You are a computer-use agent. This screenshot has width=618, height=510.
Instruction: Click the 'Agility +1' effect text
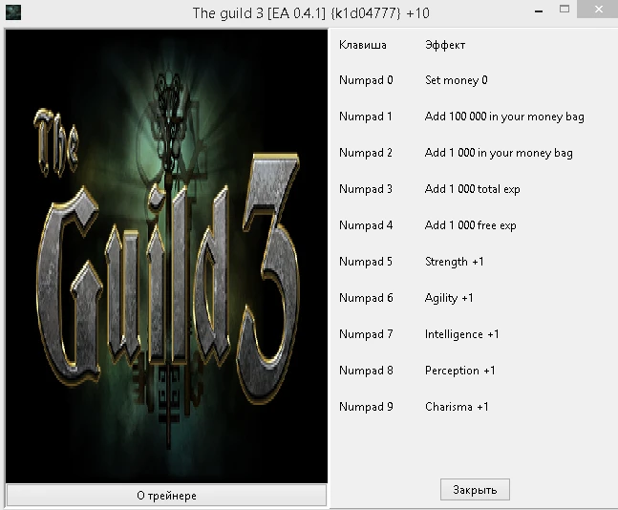tap(449, 298)
